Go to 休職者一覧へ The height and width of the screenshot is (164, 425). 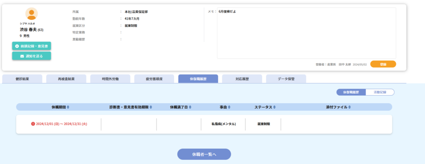[204, 154]
